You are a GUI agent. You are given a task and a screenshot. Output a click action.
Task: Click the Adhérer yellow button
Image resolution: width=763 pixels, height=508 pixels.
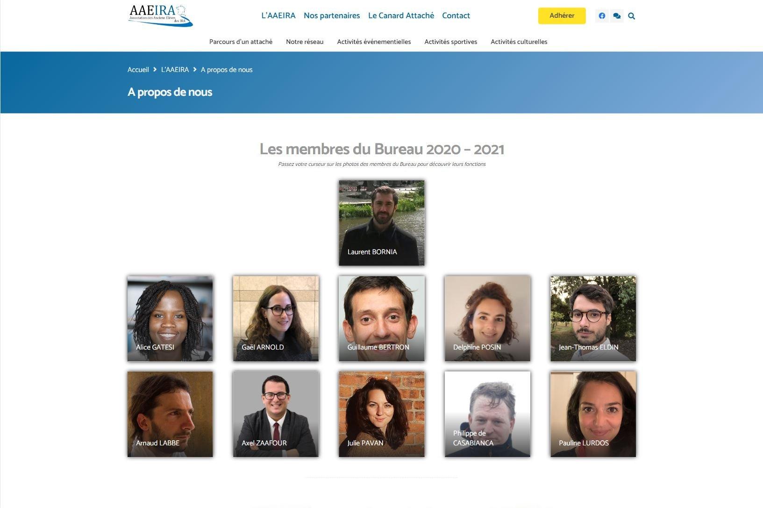pos(562,15)
